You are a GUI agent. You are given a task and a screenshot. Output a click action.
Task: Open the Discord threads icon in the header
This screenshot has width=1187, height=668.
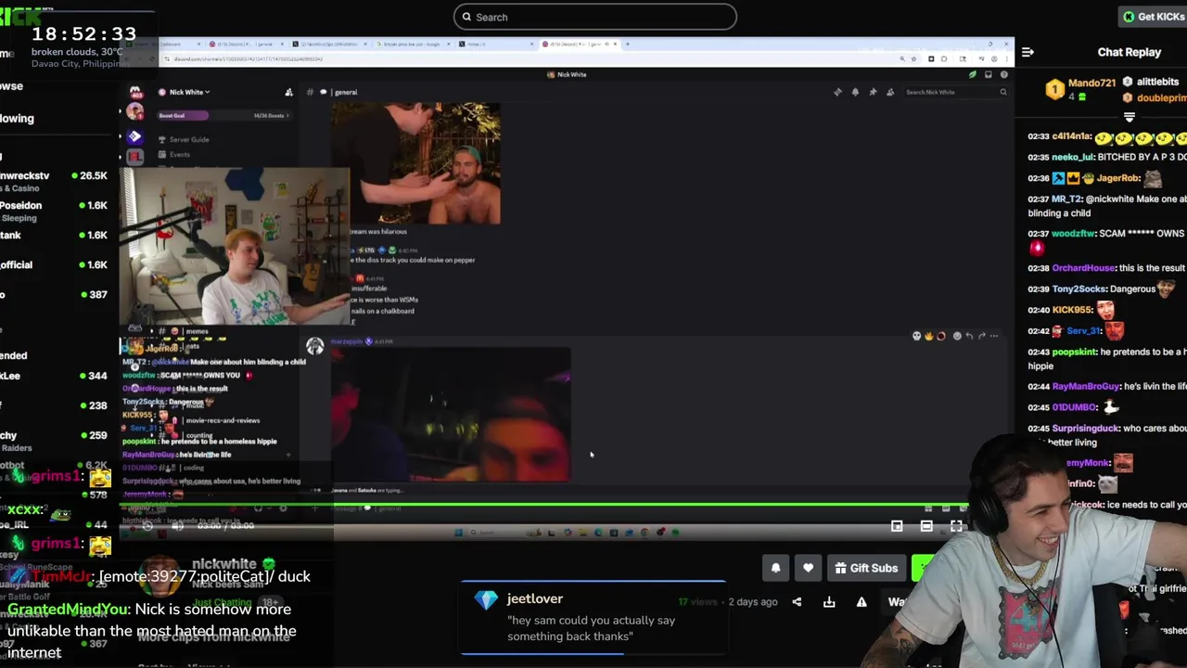(x=837, y=92)
